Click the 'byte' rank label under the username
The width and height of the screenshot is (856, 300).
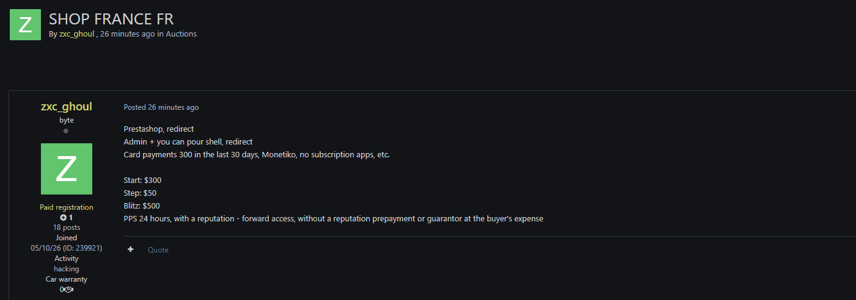67,120
